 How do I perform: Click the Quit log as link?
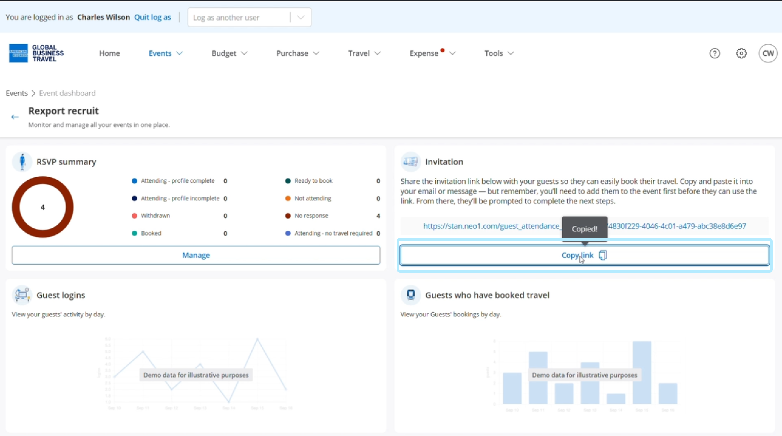pyautogui.click(x=152, y=17)
